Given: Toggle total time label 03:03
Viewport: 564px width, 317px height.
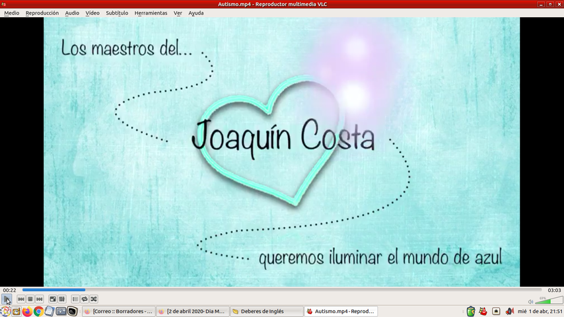Looking at the screenshot, I should (554, 290).
